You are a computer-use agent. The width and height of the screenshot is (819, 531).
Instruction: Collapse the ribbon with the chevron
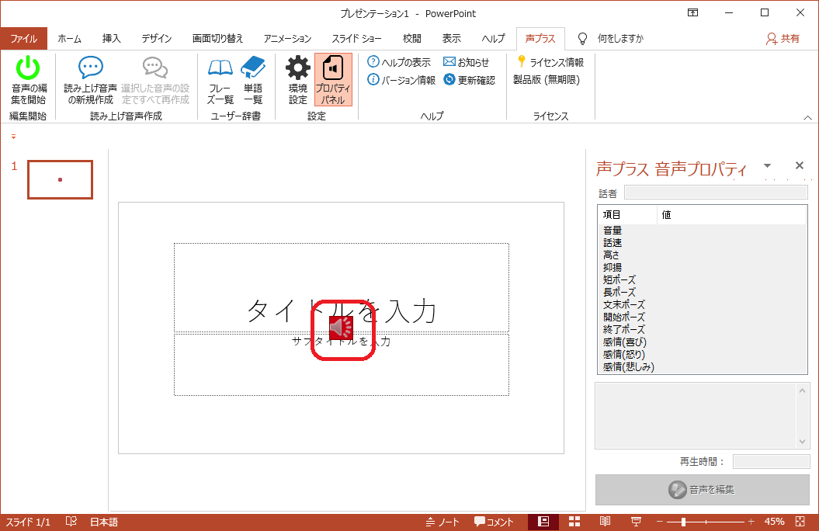807,117
